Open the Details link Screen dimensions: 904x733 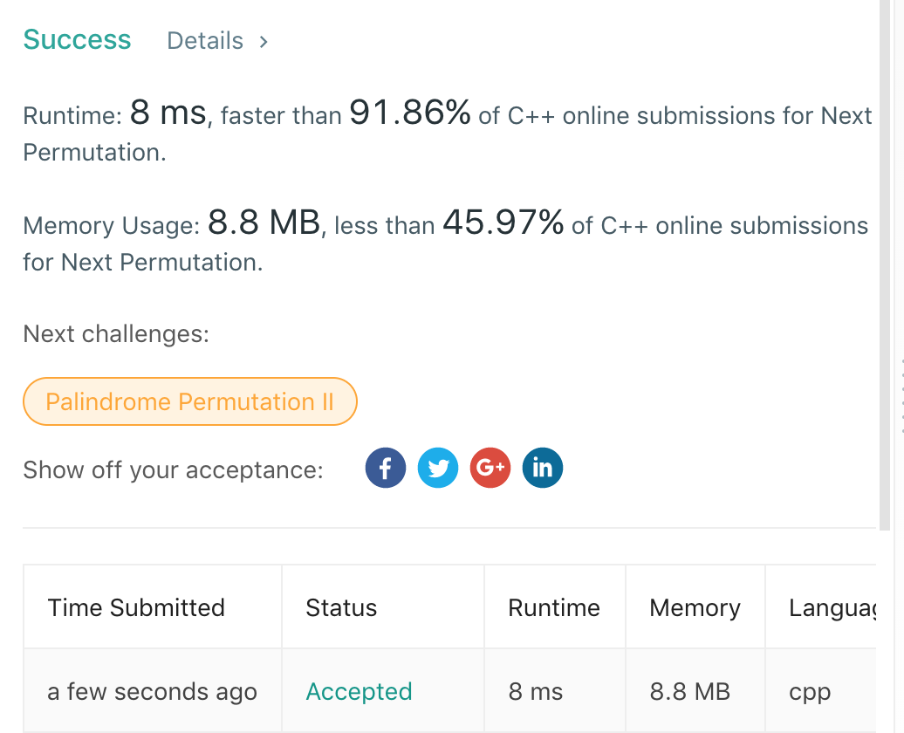[x=205, y=41]
